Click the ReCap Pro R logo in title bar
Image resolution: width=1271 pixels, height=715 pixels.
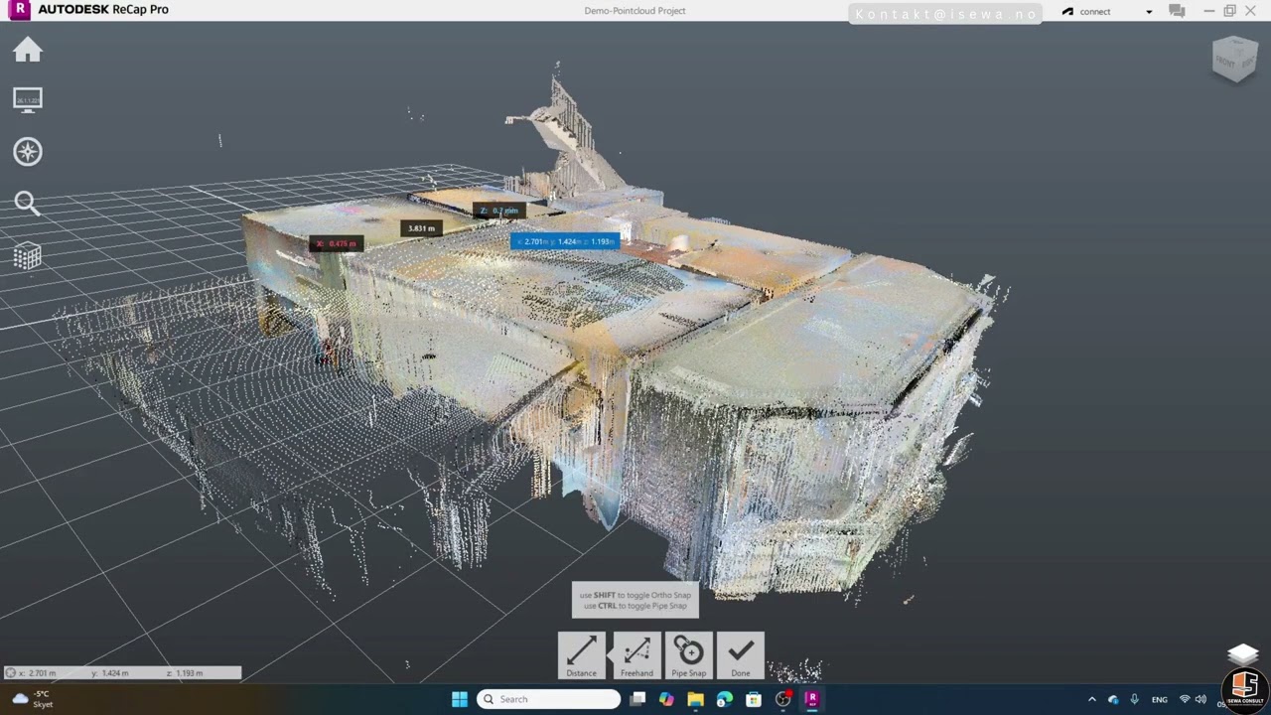click(19, 10)
